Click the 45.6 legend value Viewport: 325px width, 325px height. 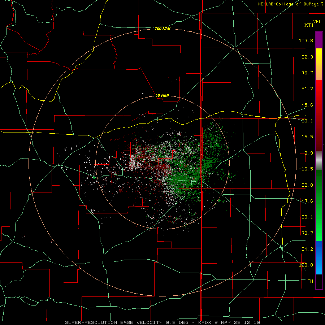[x=307, y=105]
